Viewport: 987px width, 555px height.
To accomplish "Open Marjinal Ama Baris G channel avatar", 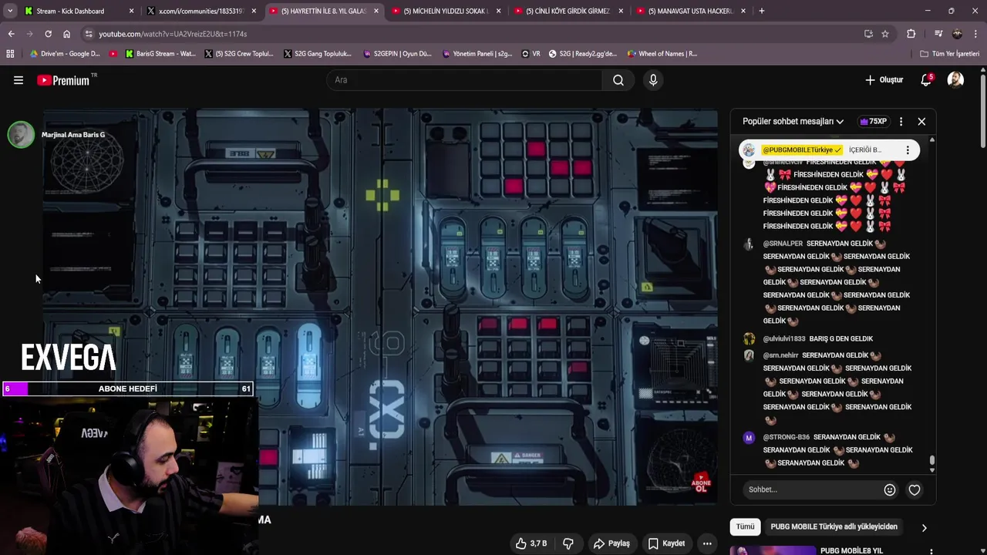I will coord(21,135).
